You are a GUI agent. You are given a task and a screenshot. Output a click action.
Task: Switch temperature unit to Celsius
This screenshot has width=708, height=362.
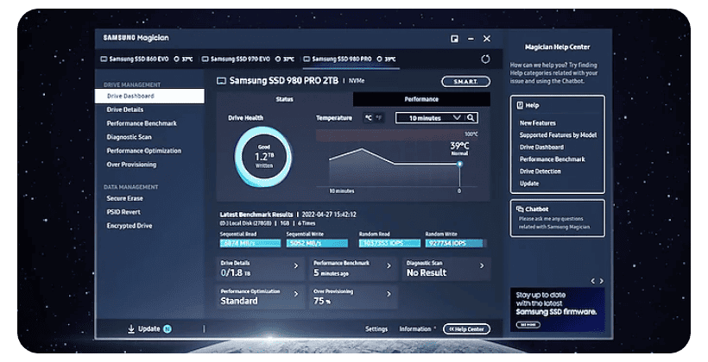pos(369,118)
